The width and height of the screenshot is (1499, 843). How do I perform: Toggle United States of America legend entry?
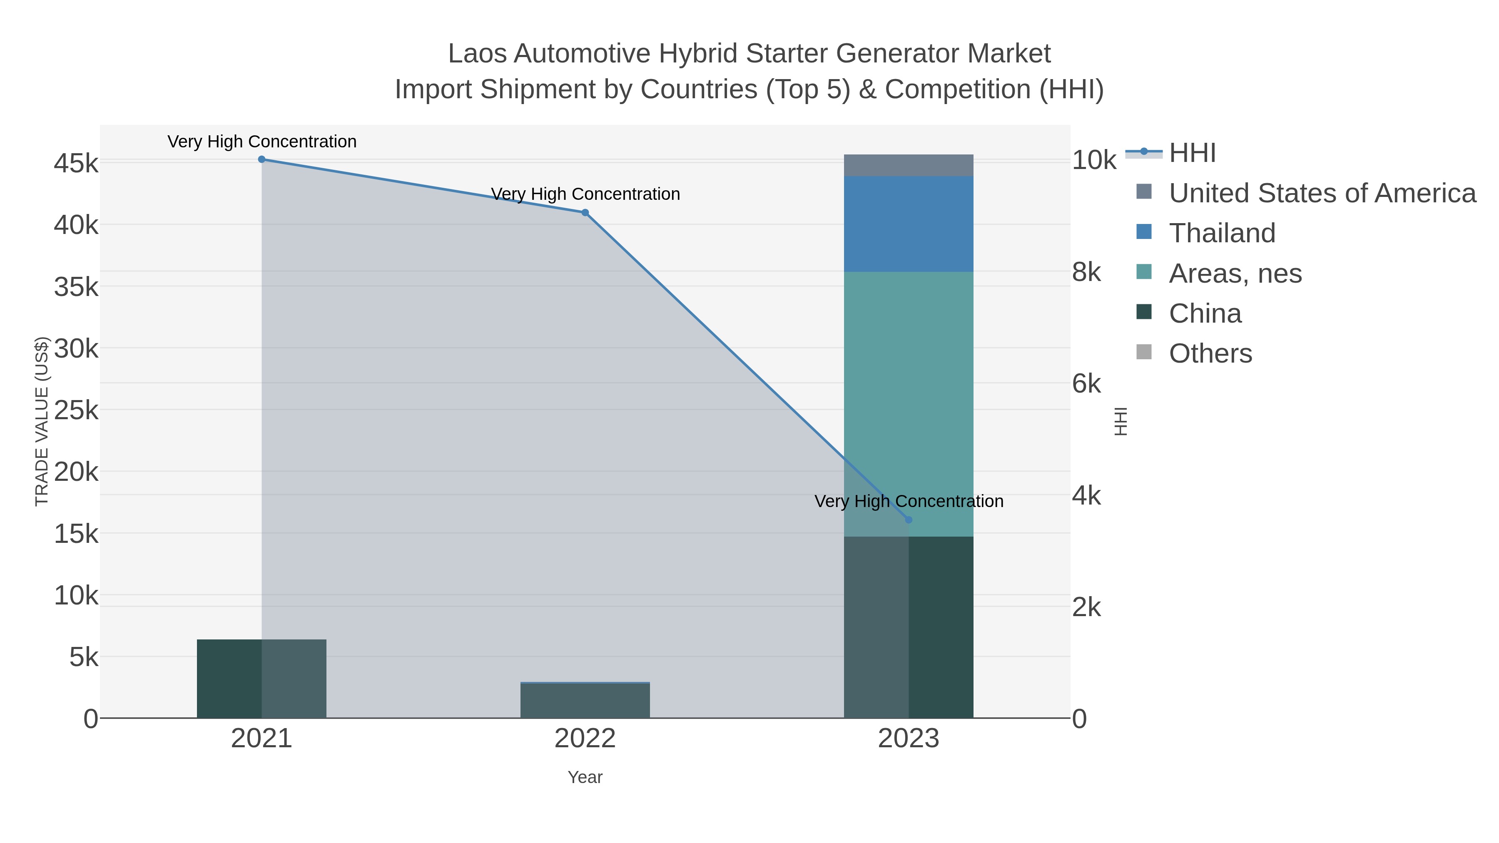tap(1306, 193)
